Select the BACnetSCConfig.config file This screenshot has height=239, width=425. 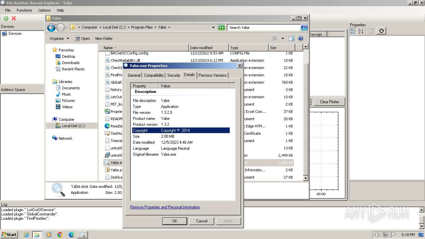pyautogui.click(x=129, y=53)
